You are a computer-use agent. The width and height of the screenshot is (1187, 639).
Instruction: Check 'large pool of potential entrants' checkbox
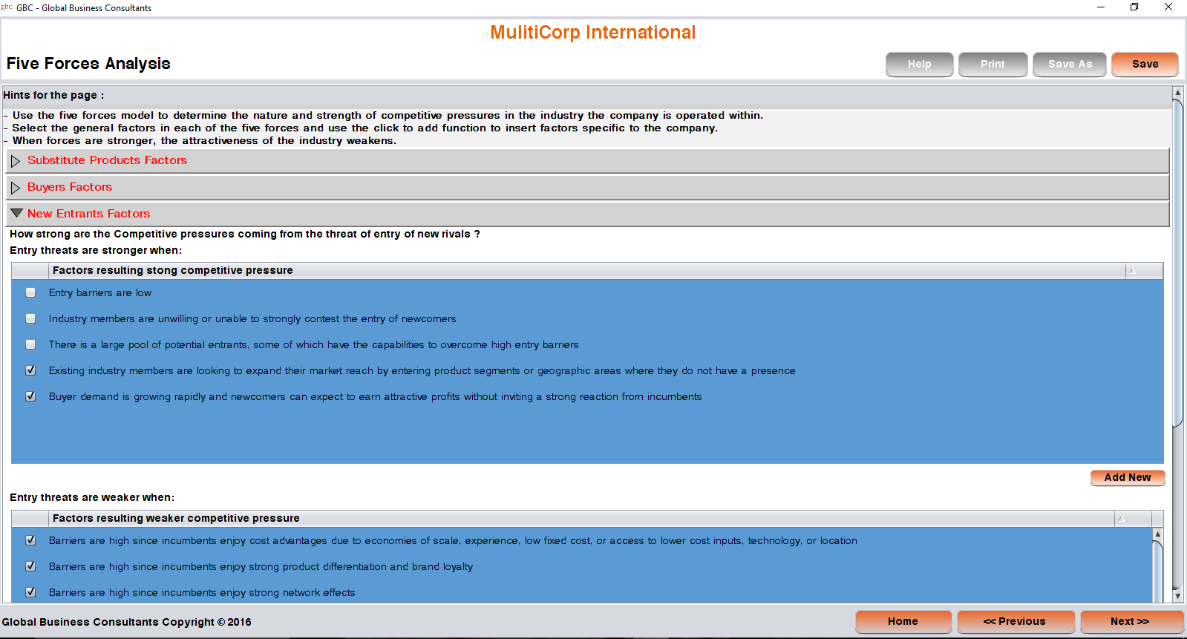click(x=30, y=344)
